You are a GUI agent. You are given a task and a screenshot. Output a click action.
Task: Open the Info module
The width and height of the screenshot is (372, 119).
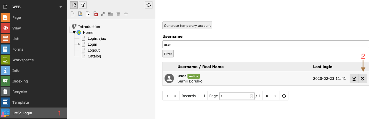34,71
